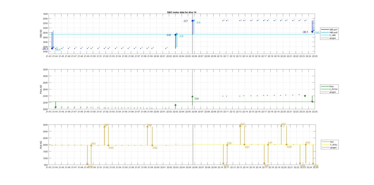The image size is (374, 185).
Task: Click the '334' pitch data label
Action: point(197,99)
